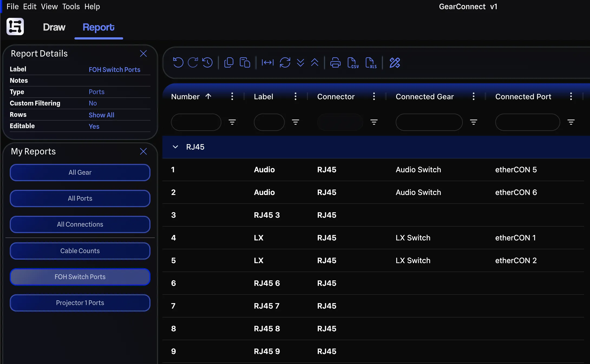
Task: Open the Cable Counts report
Action: [x=80, y=251]
